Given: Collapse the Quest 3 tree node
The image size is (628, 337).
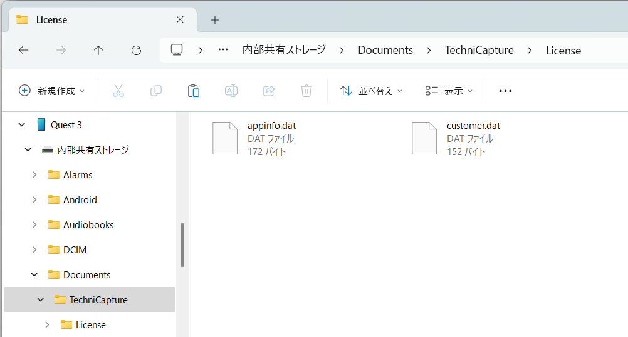Looking at the screenshot, I should [22, 124].
